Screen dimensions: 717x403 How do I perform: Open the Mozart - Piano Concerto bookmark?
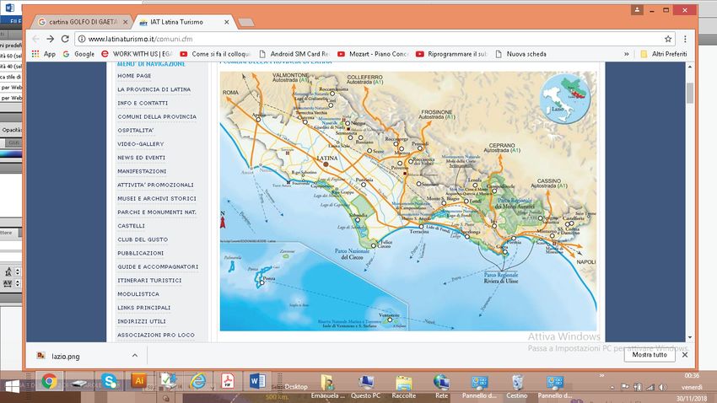pos(373,54)
